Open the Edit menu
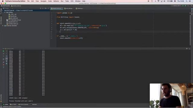193x108 pixels. point(33,1)
